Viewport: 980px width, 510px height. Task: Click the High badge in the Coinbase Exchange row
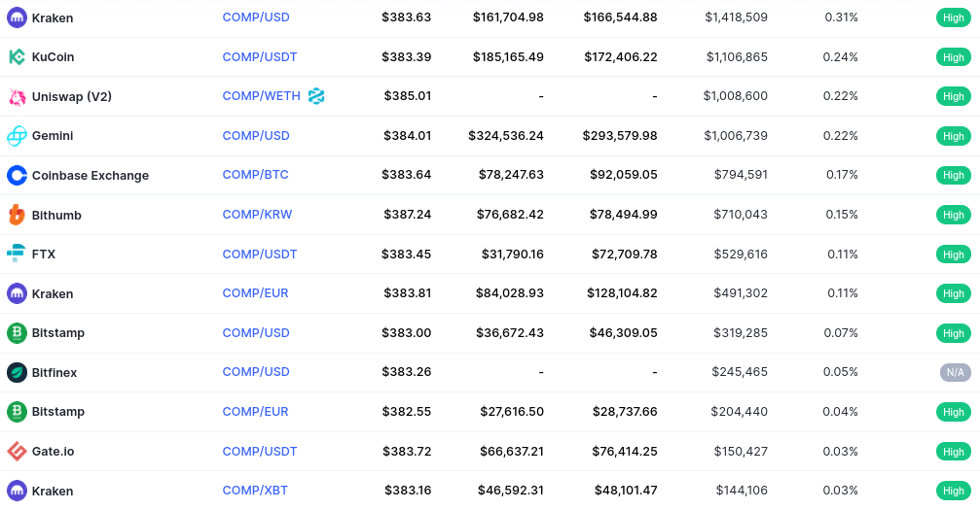(x=953, y=176)
